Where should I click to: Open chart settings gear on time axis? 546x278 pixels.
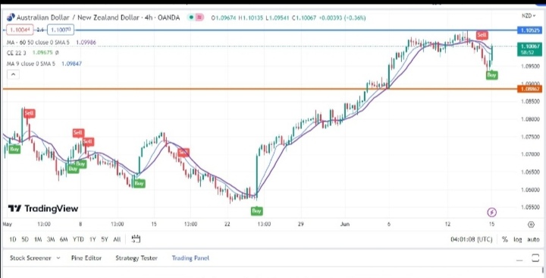pos(531,224)
